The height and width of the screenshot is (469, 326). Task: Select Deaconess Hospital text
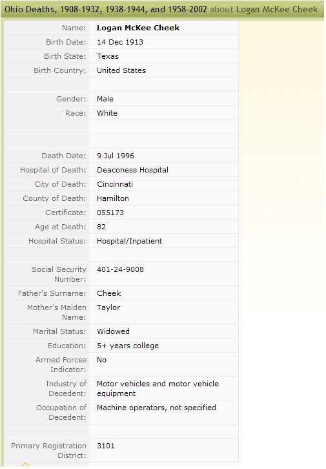(x=132, y=170)
